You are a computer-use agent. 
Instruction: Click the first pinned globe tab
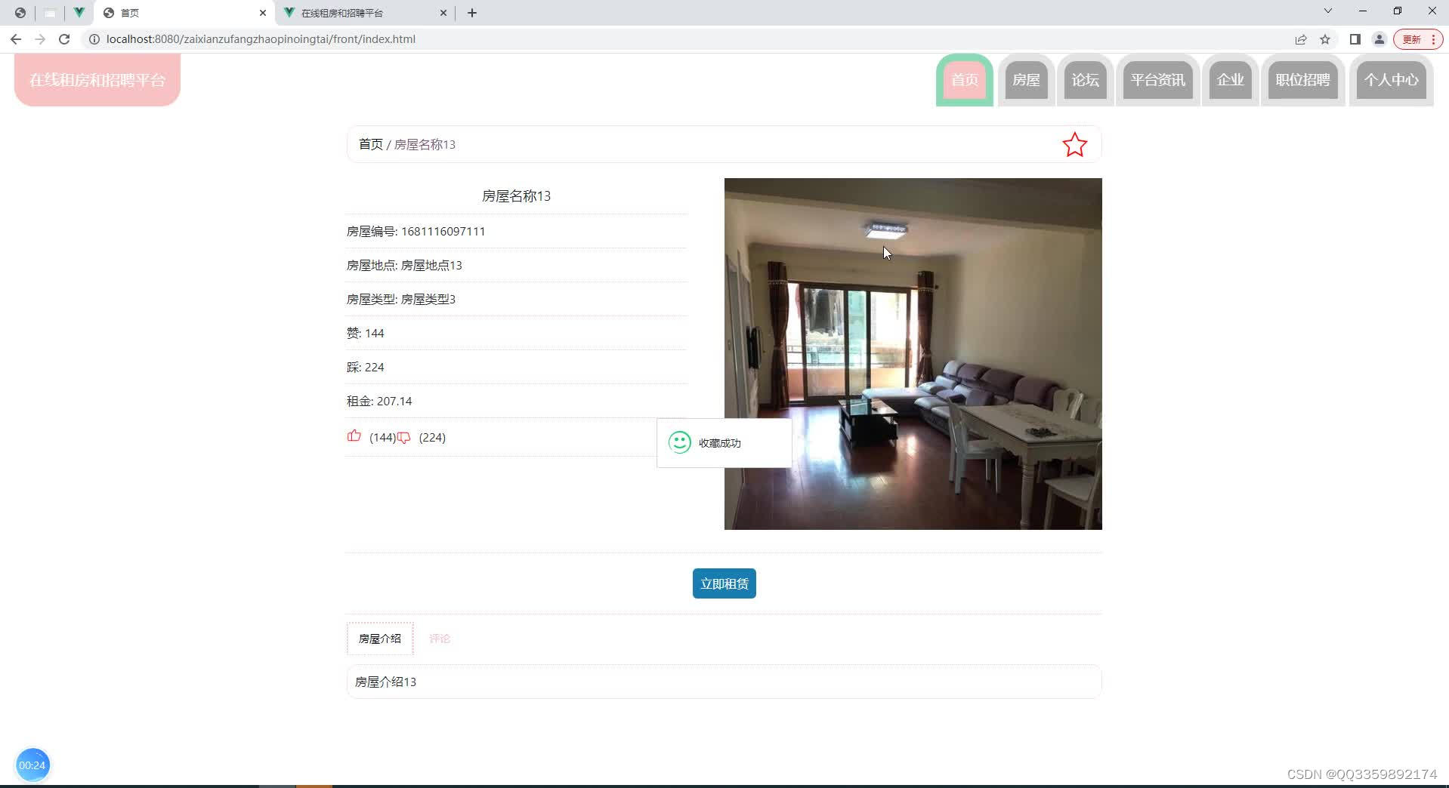point(20,13)
